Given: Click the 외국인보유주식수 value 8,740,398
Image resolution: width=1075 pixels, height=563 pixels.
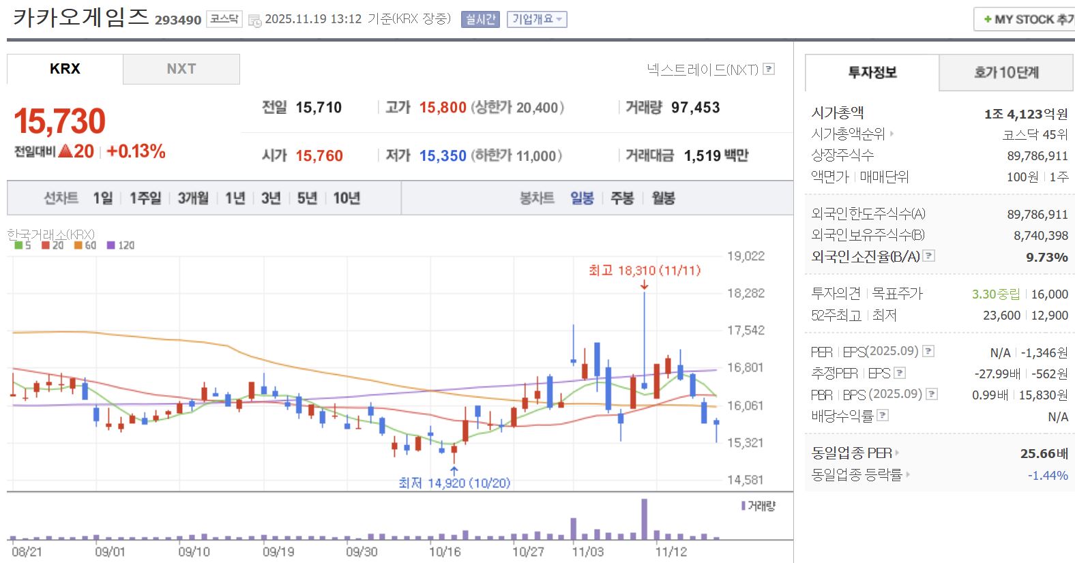Looking at the screenshot, I should pyautogui.click(x=1041, y=236).
